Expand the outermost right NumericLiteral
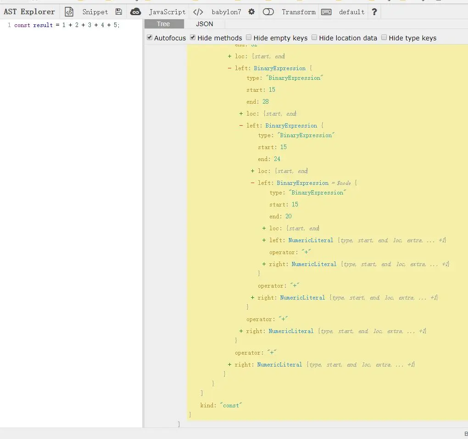 click(x=229, y=364)
